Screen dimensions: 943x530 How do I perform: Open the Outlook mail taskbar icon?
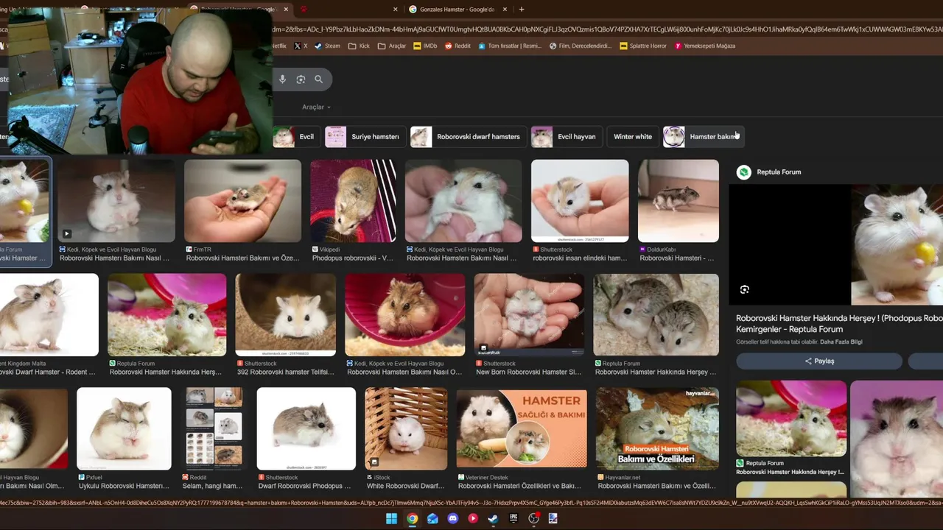click(x=432, y=518)
